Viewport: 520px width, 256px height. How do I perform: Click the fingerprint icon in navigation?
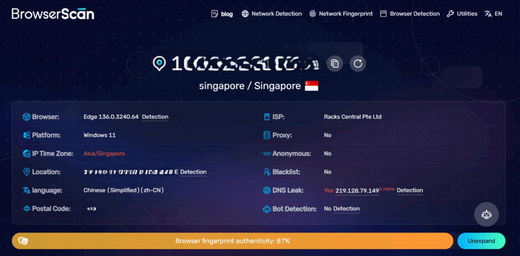[312, 14]
